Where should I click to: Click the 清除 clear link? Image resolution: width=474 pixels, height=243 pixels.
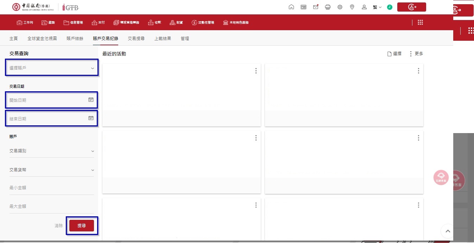[x=58, y=226]
